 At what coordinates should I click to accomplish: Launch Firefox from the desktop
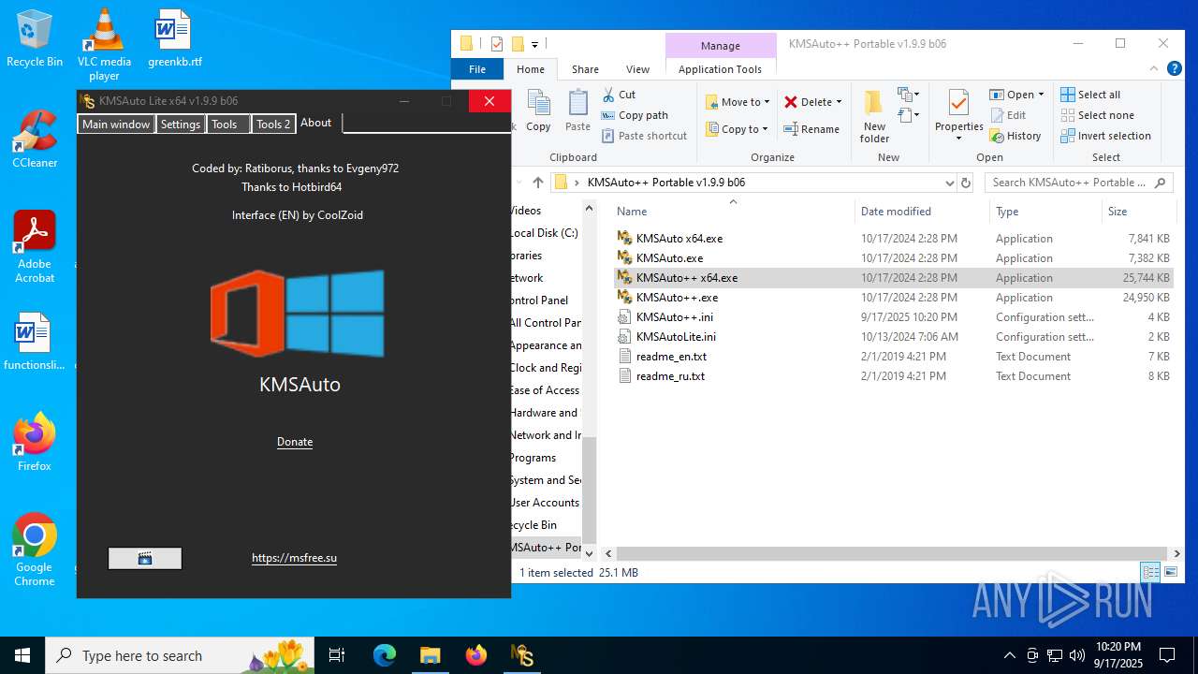[35, 442]
